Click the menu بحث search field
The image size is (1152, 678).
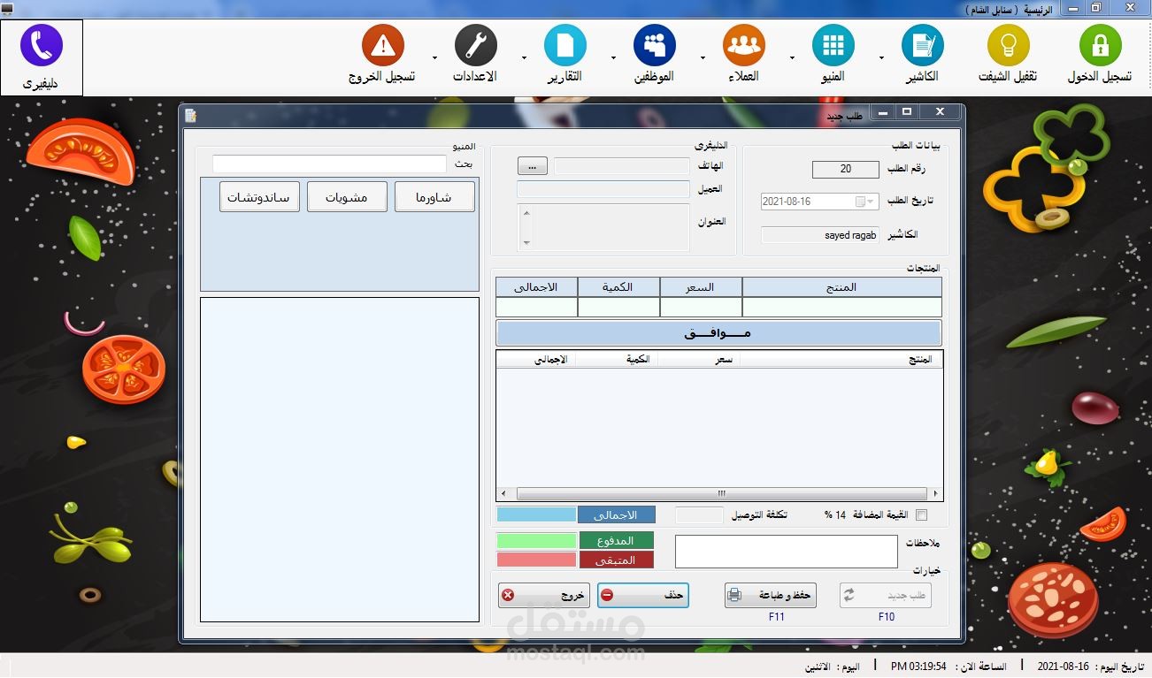click(x=329, y=164)
